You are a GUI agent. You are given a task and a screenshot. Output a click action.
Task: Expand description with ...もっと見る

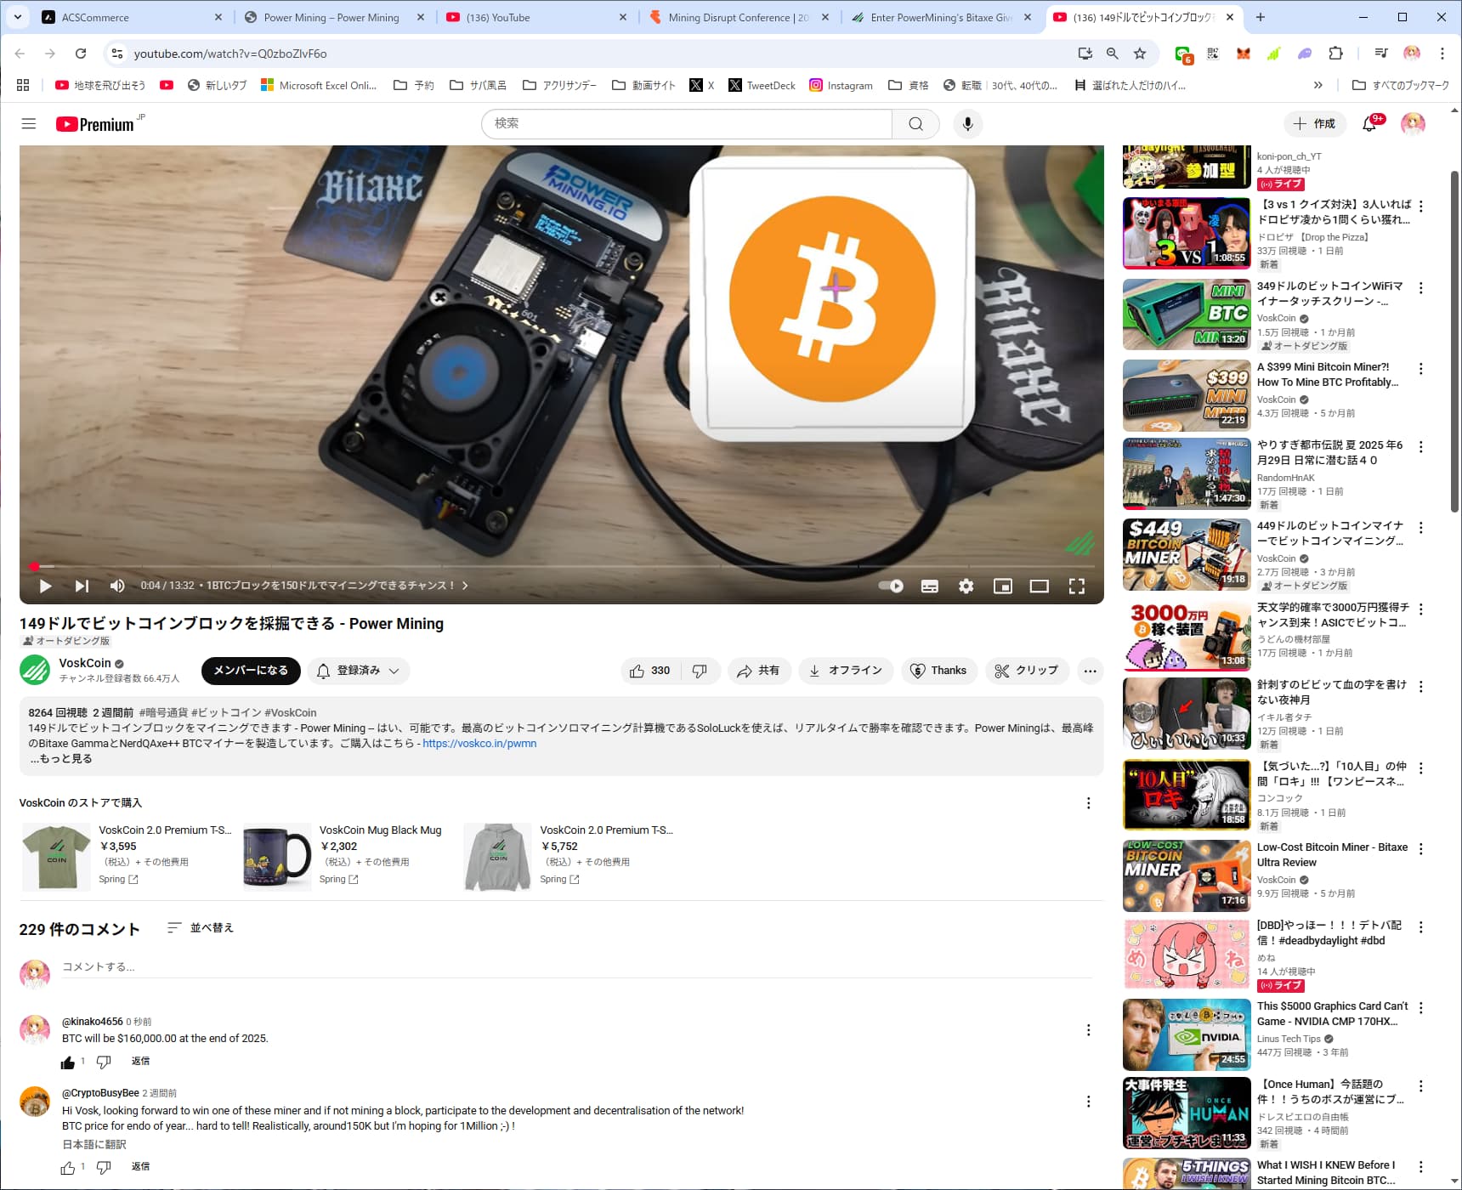click(x=61, y=759)
